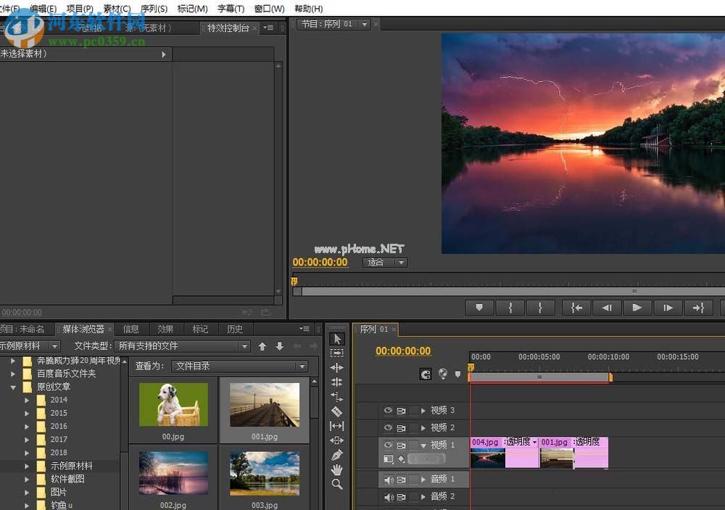The width and height of the screenshot is (725, 510).
Task: Hide the 视频 3 track with eye icon
Action: tap(388, 411)
